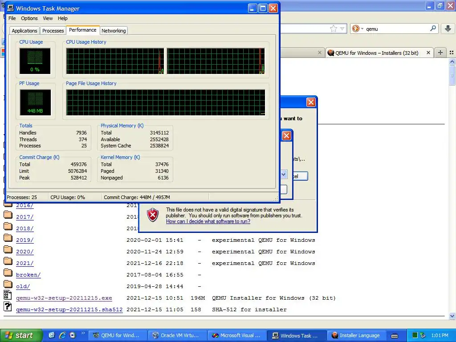This screenshot has width=456, height=342.
Task: Close the Installer Language dialog
Action: coord(286,135)
